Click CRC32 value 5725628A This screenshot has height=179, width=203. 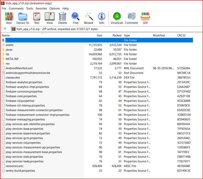pyautogui.click(x=184, y=68)
